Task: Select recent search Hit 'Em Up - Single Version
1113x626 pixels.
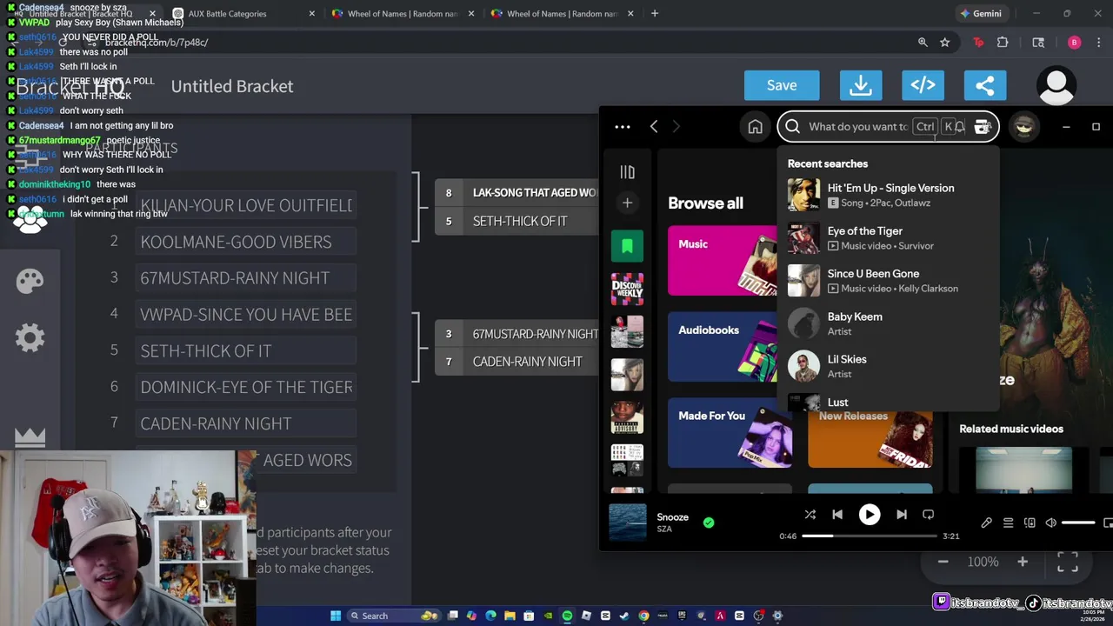Action: [x=889, y=195]
